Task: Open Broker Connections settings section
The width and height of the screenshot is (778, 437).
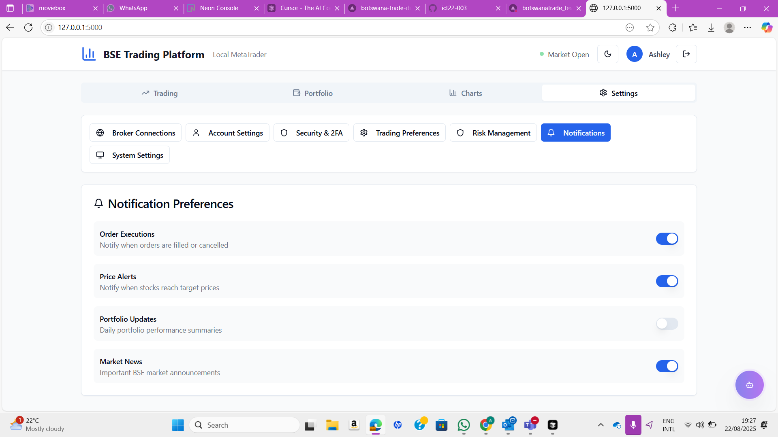Action: click(x=135, y=133)
